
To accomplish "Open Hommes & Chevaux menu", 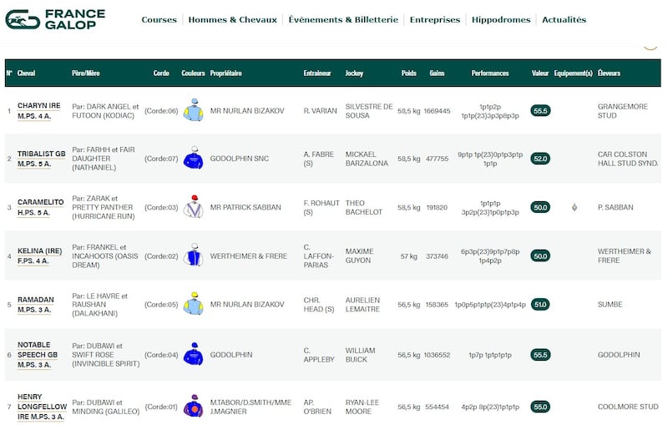I will [x=233, y=19].
